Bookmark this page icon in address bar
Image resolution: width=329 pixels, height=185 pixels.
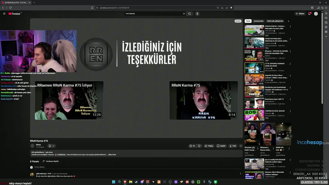coord(92,8)
